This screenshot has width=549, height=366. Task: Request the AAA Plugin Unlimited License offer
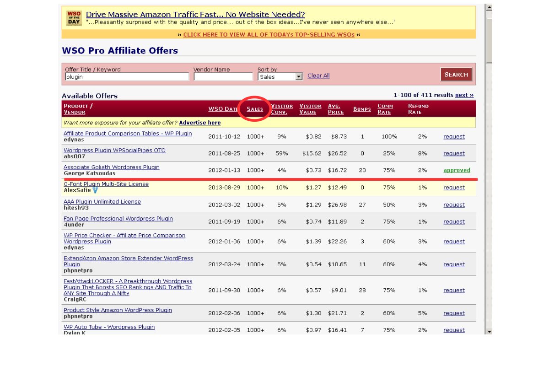coord(454,205)
